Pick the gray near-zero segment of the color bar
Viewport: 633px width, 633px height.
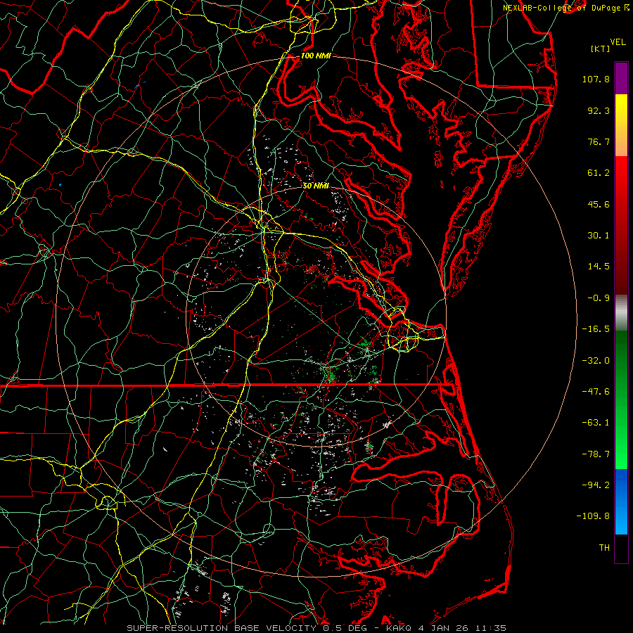pos(621,313)
